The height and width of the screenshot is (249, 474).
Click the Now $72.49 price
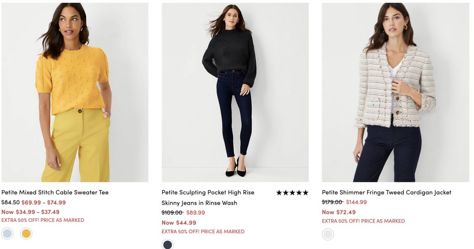tap(339, 212)
